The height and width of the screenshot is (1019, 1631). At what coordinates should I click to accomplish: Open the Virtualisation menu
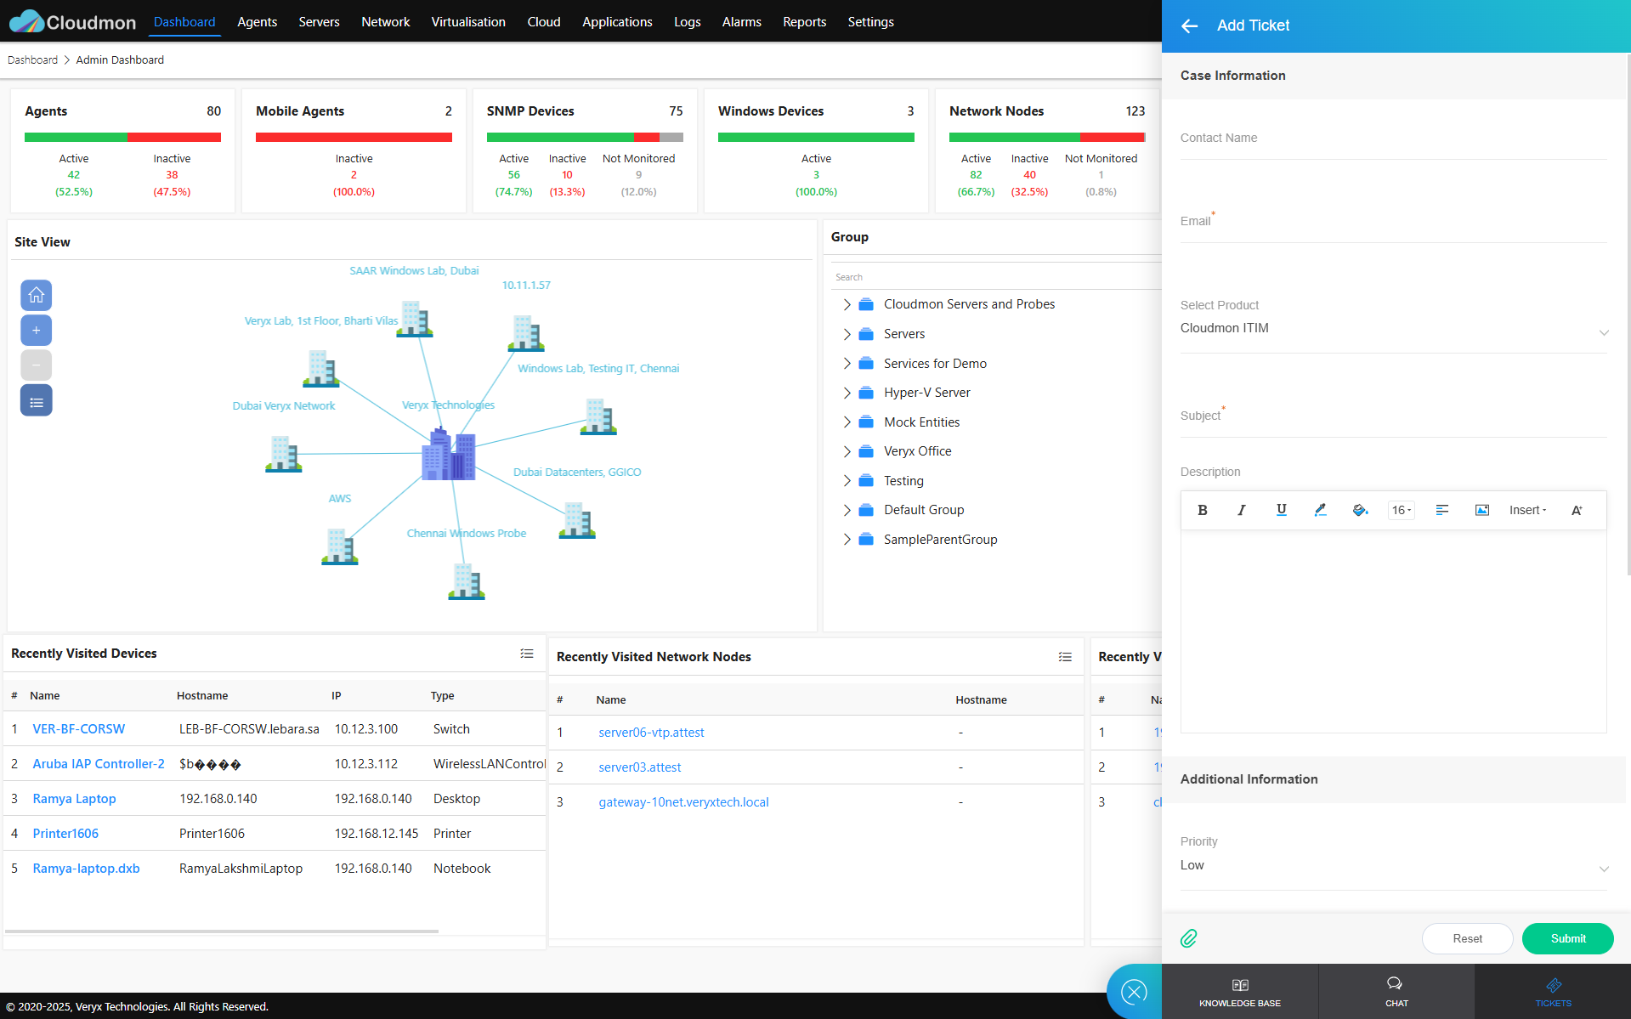pyautogui.click(x=468, y=22)
